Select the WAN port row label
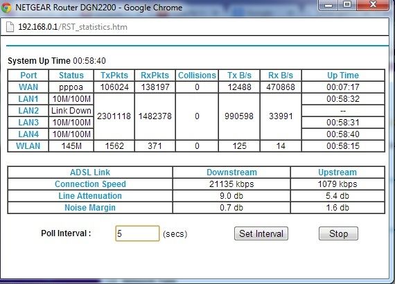This screenshot has height=284, width=395. point(28,87)
